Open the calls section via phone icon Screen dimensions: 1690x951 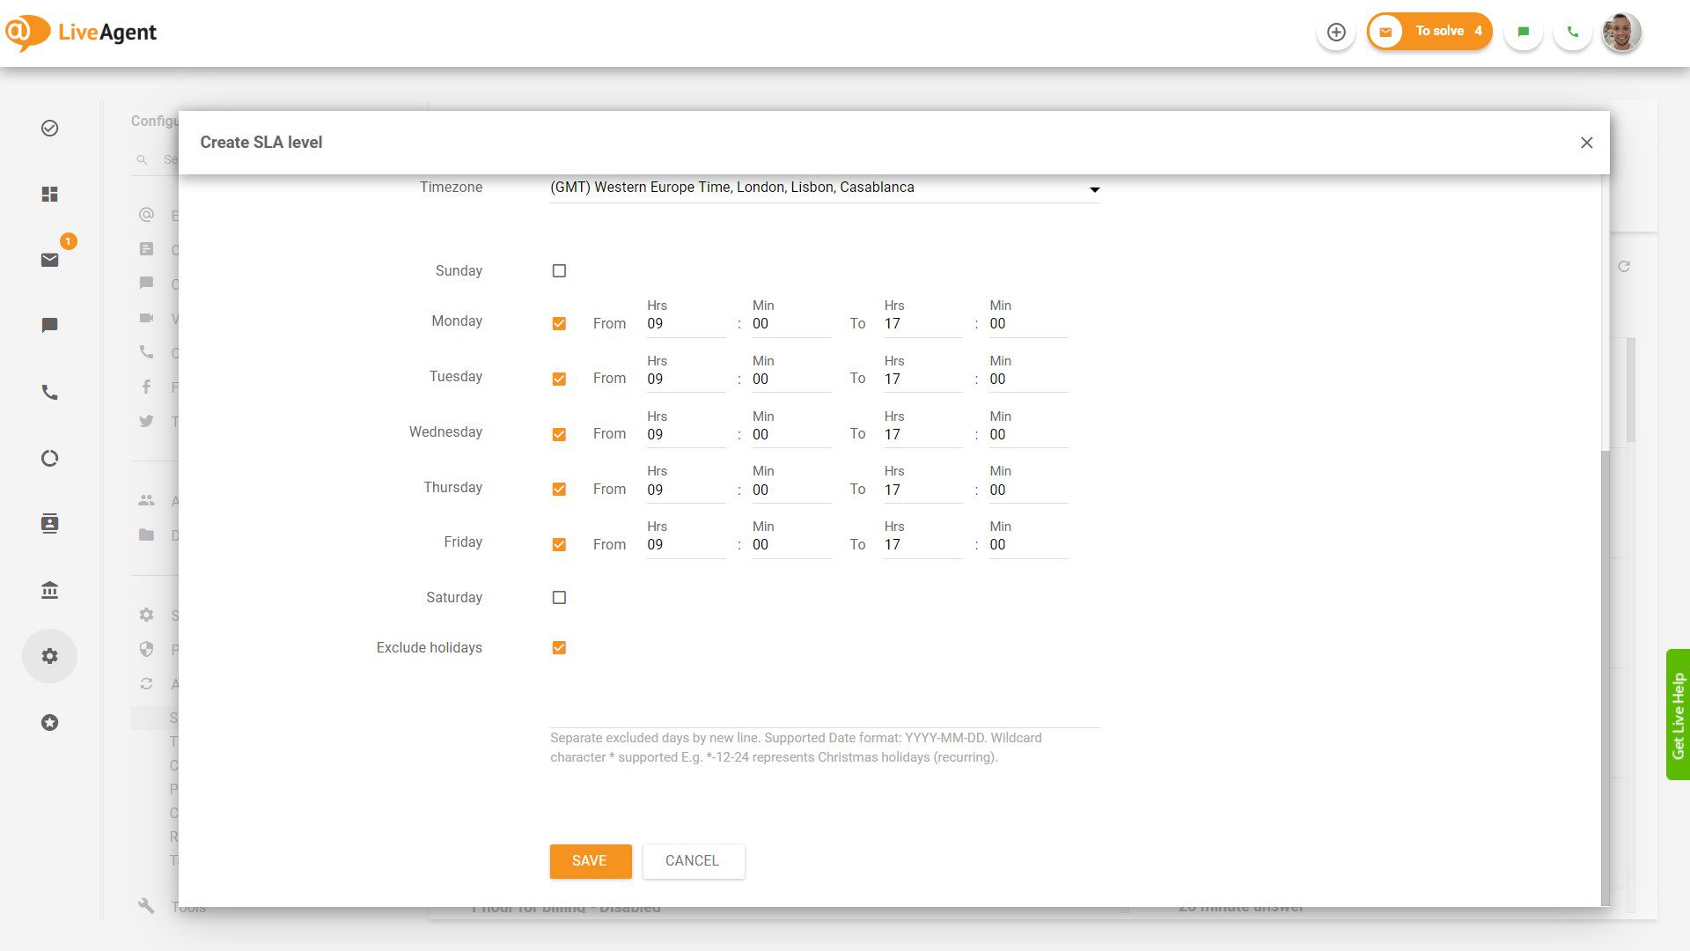pos(49,392)
